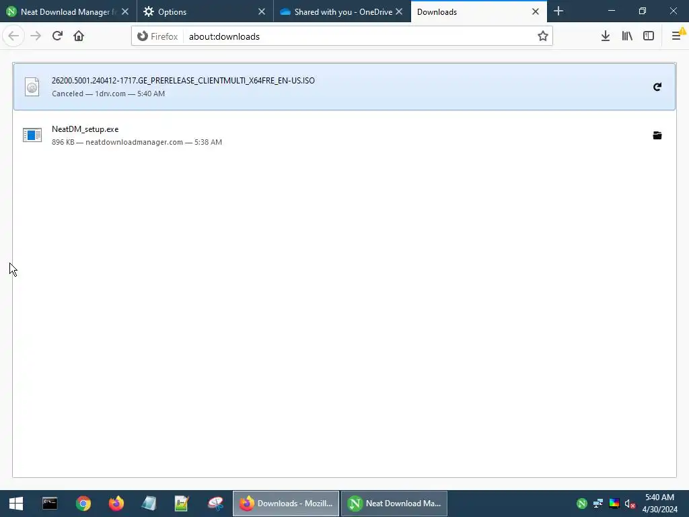
Task: Click the Neat Download Manager tray icon
Action: 582,504
